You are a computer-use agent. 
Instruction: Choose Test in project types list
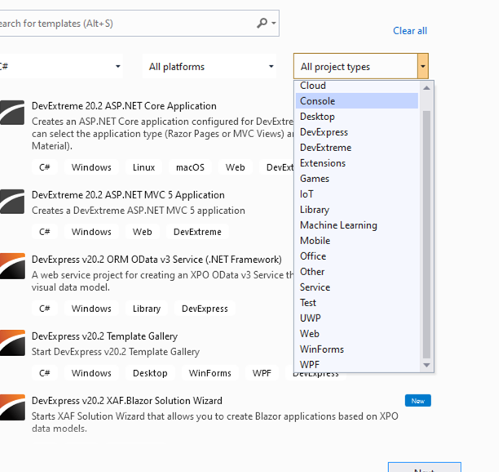[357, 302]
